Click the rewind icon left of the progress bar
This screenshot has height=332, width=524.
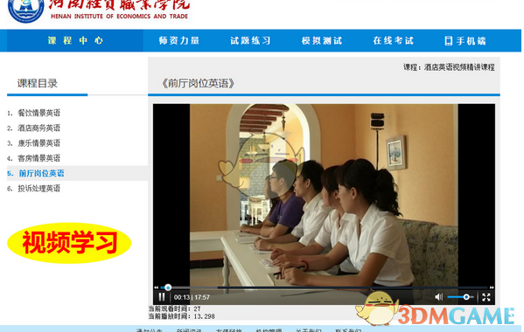coord(156,287)
